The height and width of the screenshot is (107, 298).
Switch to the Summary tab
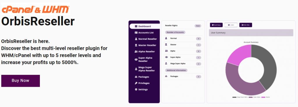[216, 25]
